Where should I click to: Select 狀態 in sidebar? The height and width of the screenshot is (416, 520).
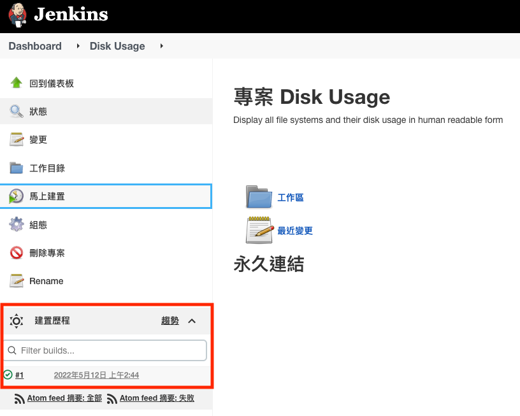pyautogui.click(x=38, y=111)
